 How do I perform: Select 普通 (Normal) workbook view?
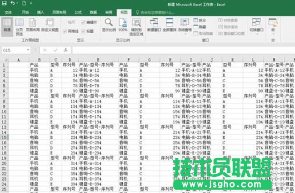(7, 27)
